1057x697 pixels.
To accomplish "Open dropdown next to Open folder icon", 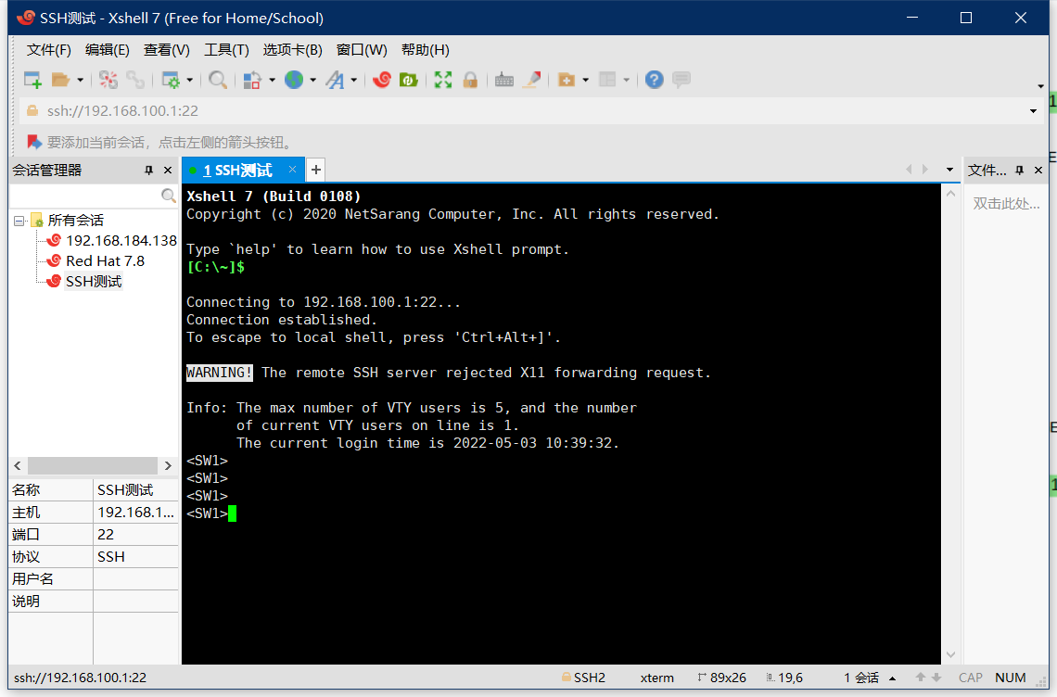I will click(x=81, y=80).
